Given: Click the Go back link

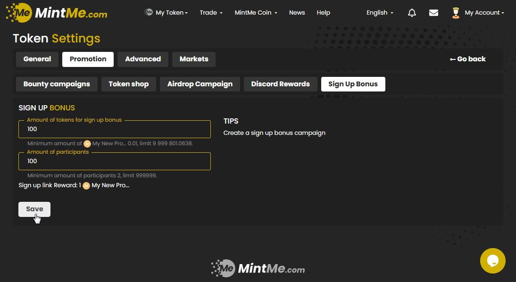Looking at the screenshot, I should (x=467, y=59).
